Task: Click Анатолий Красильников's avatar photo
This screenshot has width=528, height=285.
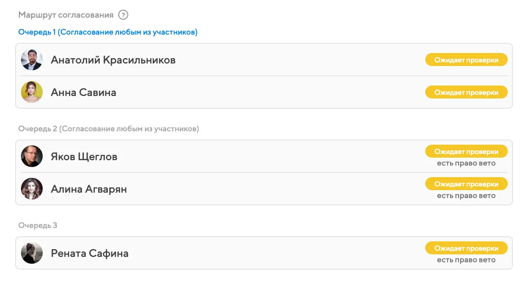Action: pos(32,60)
